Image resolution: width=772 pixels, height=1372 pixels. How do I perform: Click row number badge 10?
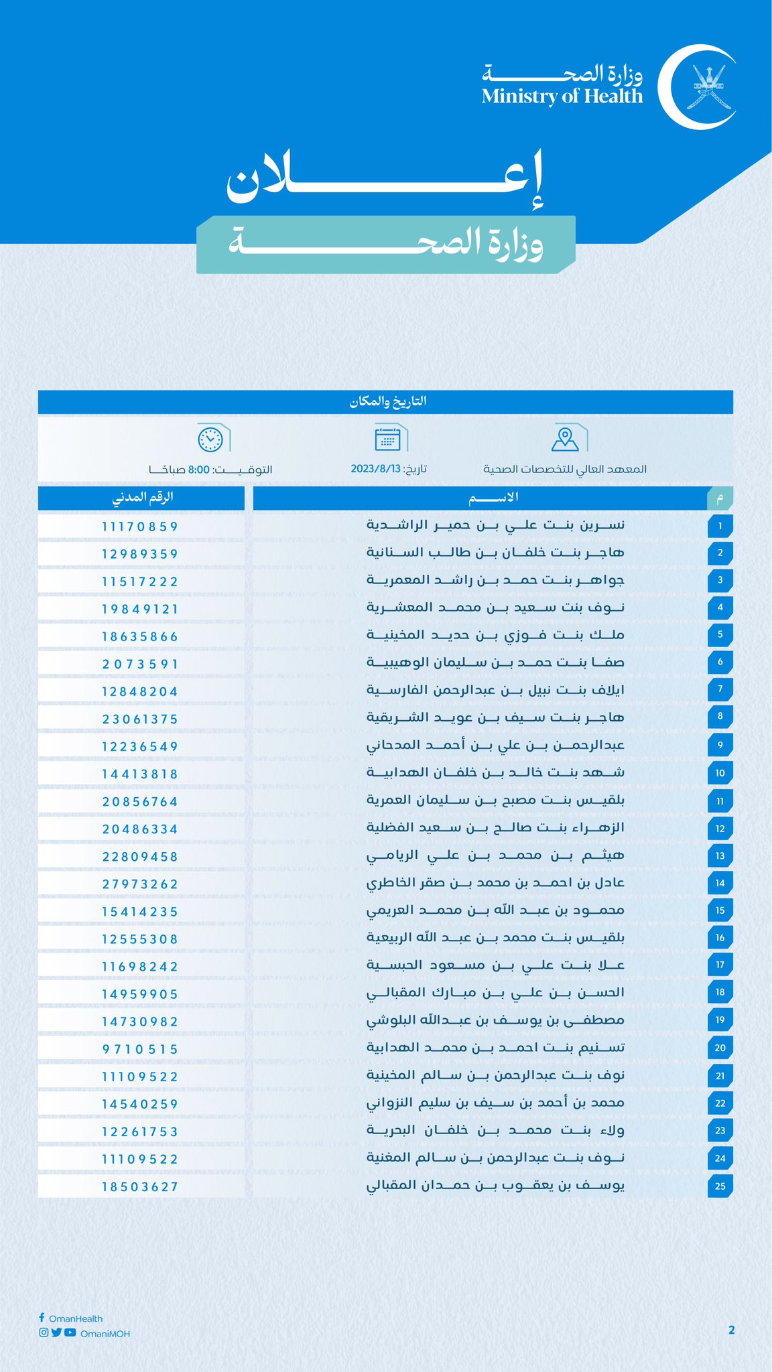(x=720, y=772)
